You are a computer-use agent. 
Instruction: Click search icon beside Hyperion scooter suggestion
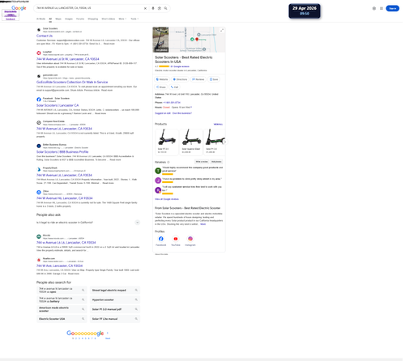point(136,299)
